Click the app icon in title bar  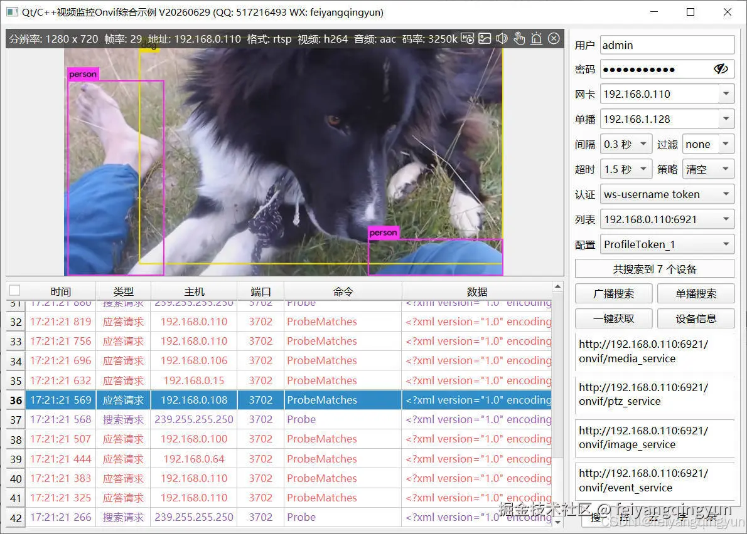[12, 12]
